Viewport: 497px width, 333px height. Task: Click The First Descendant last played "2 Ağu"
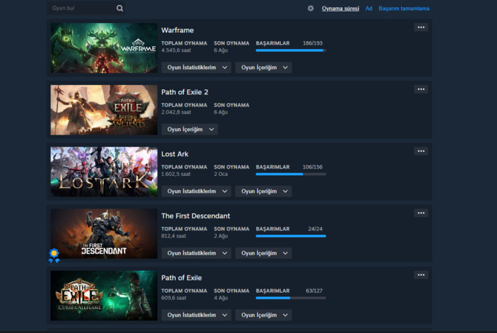[220, 236]
